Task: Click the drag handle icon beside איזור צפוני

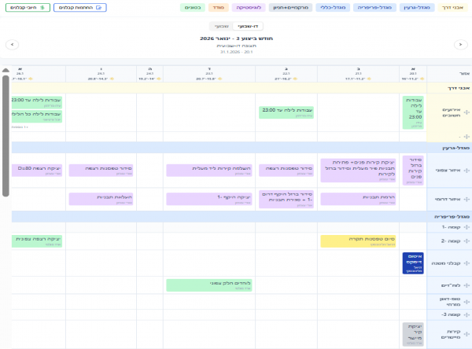Action: (466, 170)
